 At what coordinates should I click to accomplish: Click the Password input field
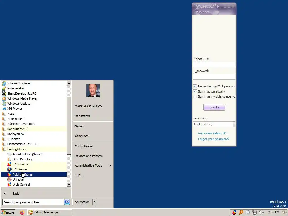click(x=214, y=77)
